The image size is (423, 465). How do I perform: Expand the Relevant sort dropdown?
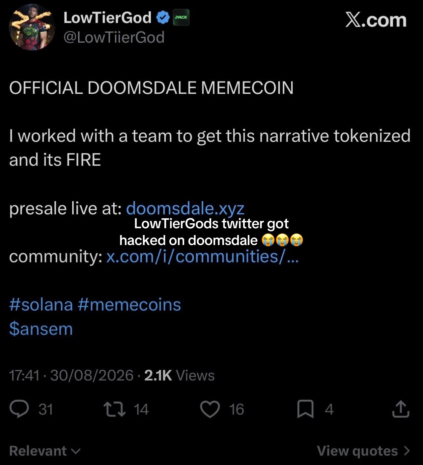(x=45, y=451)
